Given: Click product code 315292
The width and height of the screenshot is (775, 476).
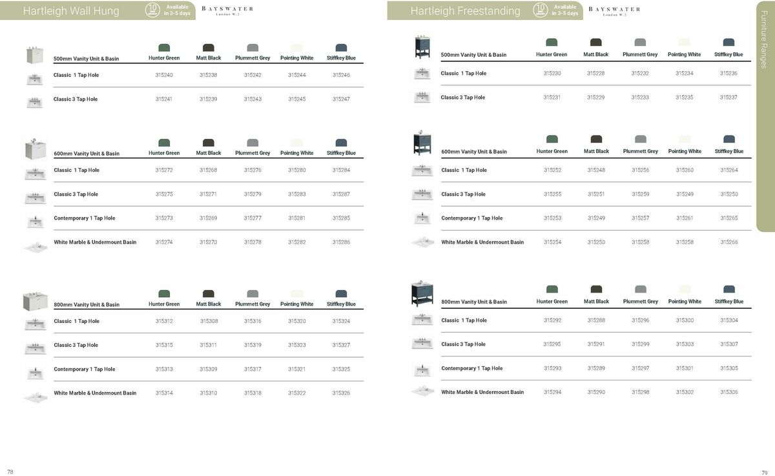Looking at the screenshot, I should [x=552, y=320].
